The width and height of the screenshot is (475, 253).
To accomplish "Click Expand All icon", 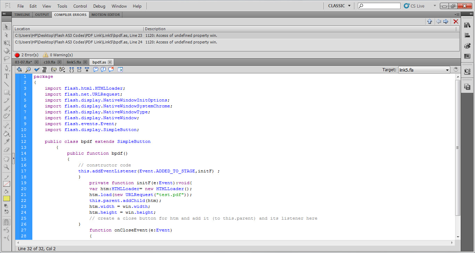I will (x=87, y=70).
